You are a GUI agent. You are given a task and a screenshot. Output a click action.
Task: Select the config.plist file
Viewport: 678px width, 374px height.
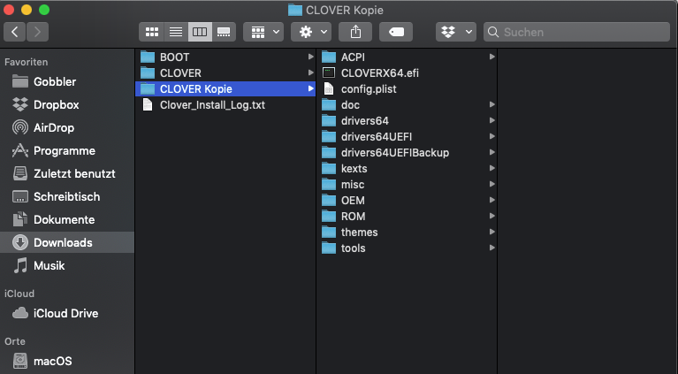click(407, 89)
